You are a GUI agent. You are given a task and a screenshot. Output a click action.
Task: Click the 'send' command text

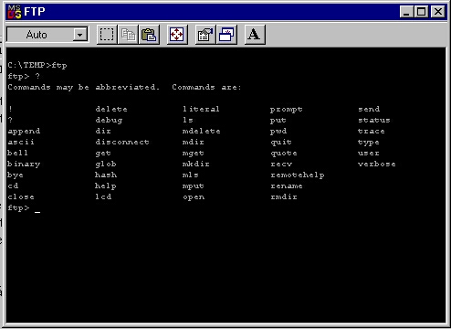click(369, 109)
